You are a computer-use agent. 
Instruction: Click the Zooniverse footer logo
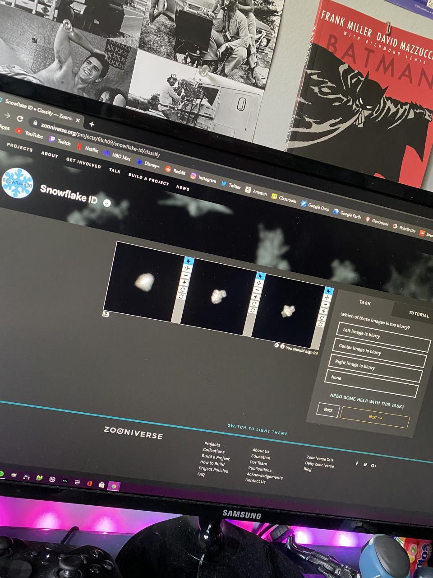(133, 433)
